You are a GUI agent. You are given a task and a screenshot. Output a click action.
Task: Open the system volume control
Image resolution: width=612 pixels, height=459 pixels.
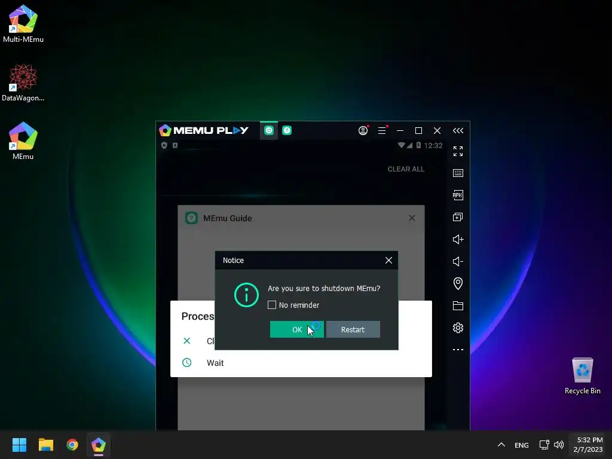[x=559, y=445]
